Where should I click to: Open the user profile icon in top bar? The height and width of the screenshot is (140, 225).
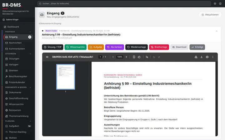220,3
